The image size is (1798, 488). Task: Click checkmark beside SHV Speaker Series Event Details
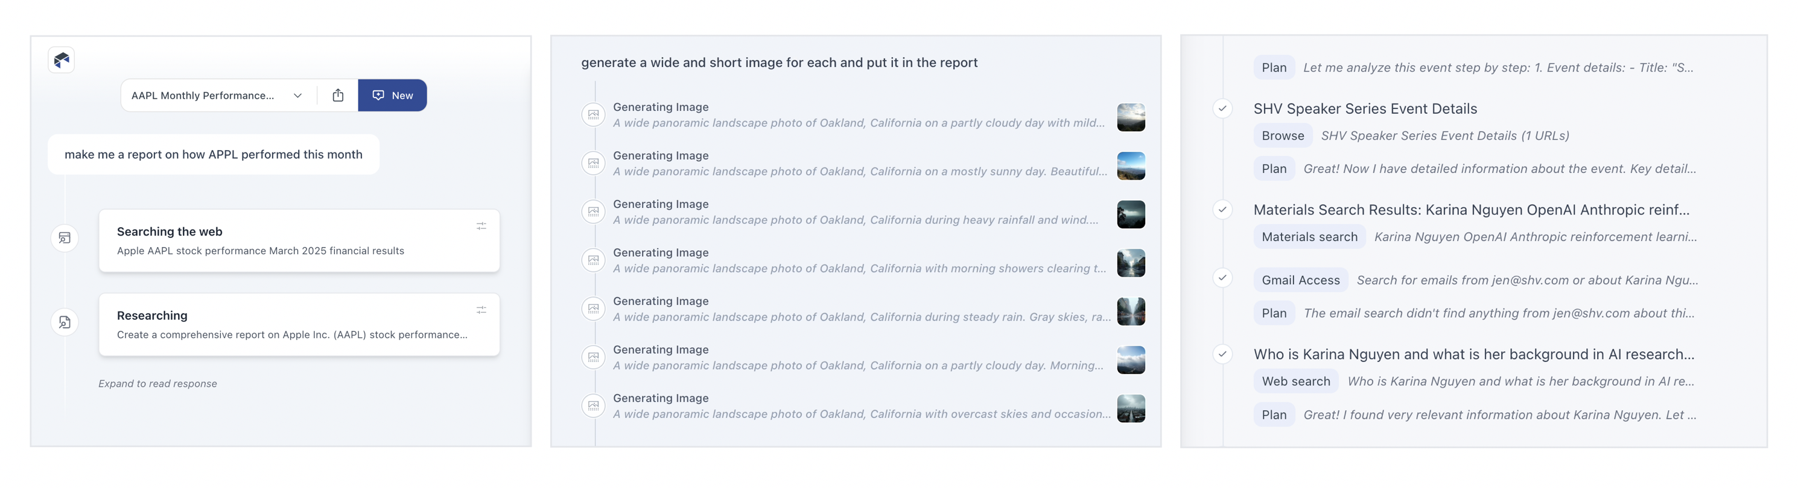point(1222,109)
